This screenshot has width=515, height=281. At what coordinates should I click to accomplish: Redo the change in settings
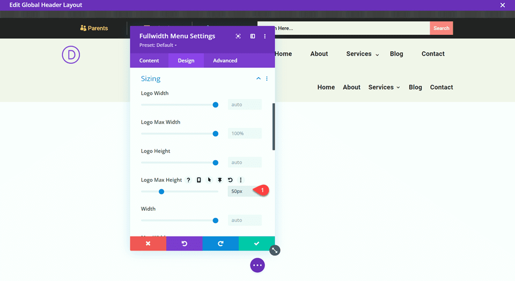click(x=220, y=244)
